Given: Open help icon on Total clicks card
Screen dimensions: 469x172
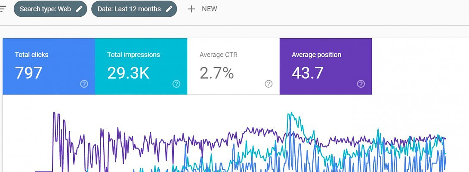Looking at the screenshot, I should [x=84, y=84].
